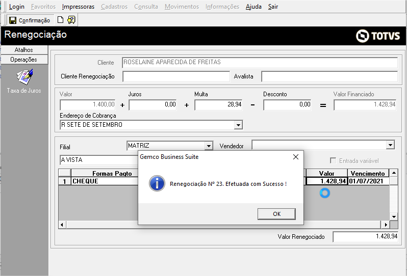Click the grid scroll up arrow

[x=394, y=173]
